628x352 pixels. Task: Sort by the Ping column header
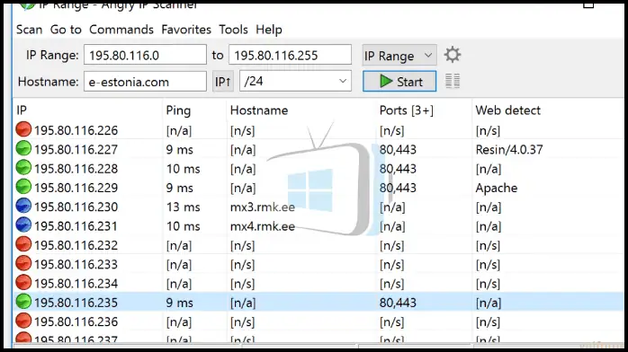pos(178,110)
